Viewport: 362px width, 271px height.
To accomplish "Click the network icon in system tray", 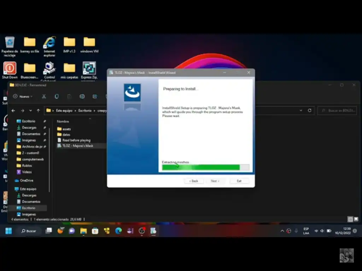I will point(316,231).
